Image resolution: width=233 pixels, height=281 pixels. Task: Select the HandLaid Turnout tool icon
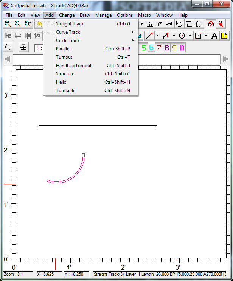(x=169, y=23)
